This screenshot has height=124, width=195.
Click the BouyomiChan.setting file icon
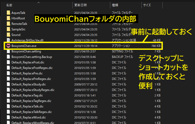coord(8,51)
